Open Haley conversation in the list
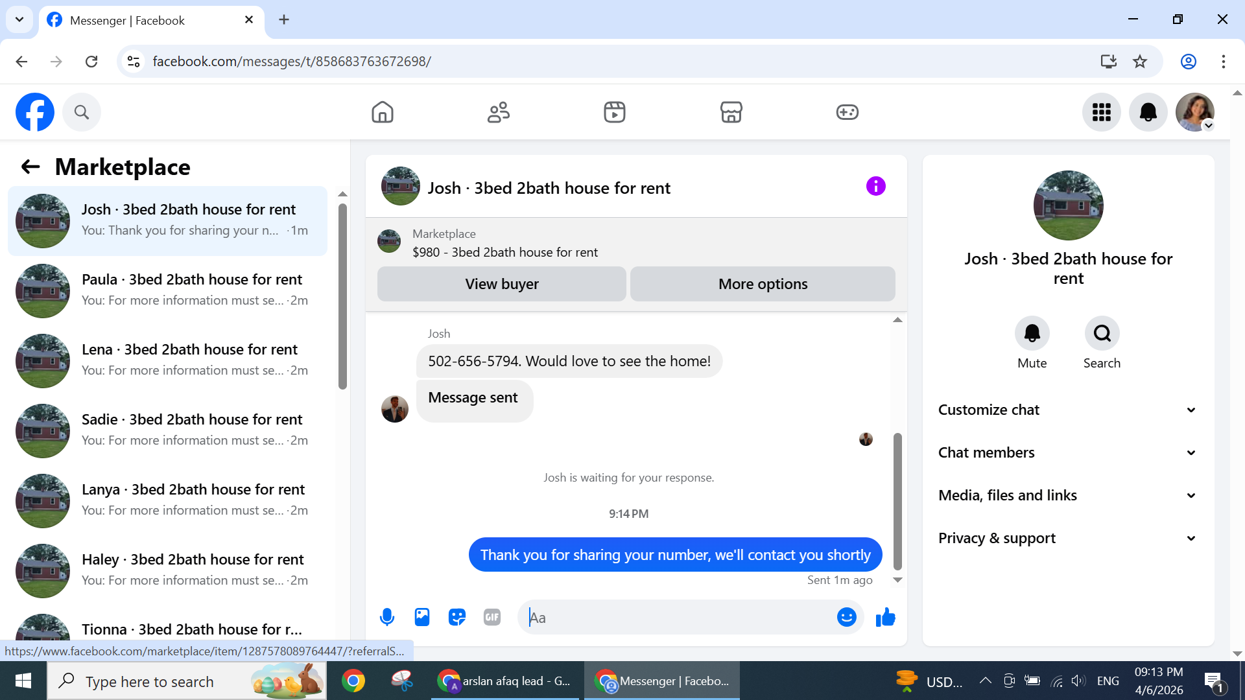Screen dimensions: 1245x700 [167, 570]
